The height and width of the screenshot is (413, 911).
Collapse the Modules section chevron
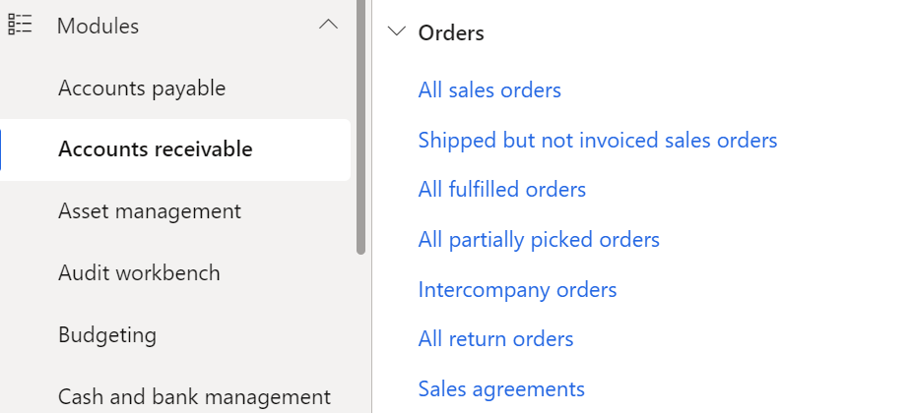(328, 25)
